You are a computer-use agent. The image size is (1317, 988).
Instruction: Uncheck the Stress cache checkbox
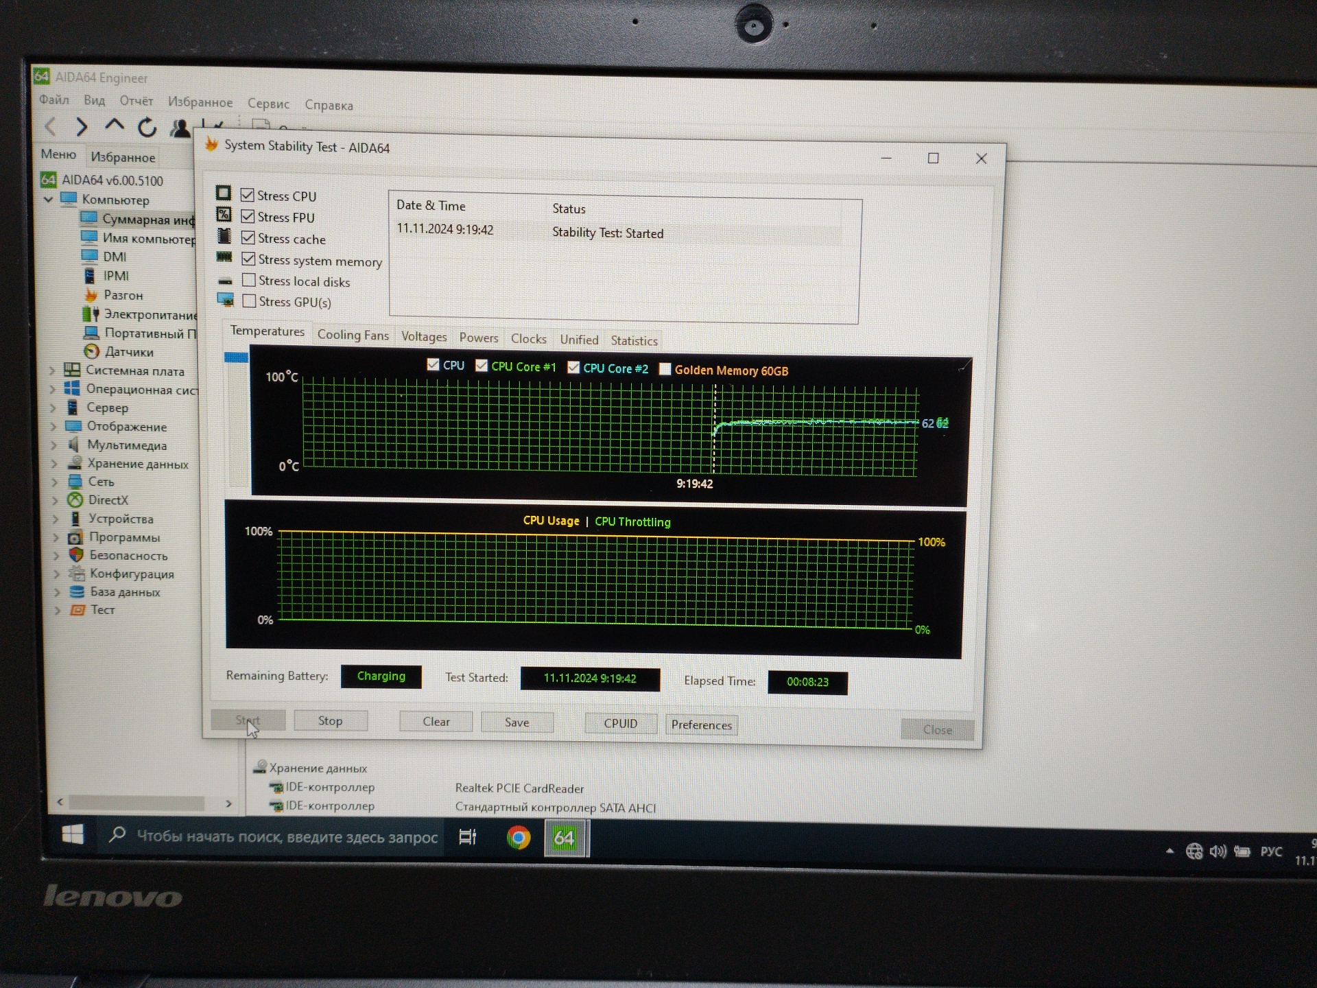point(248,237)
